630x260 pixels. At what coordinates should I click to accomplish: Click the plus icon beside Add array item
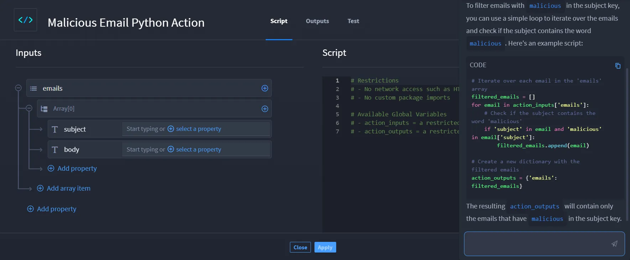(40, 188)
